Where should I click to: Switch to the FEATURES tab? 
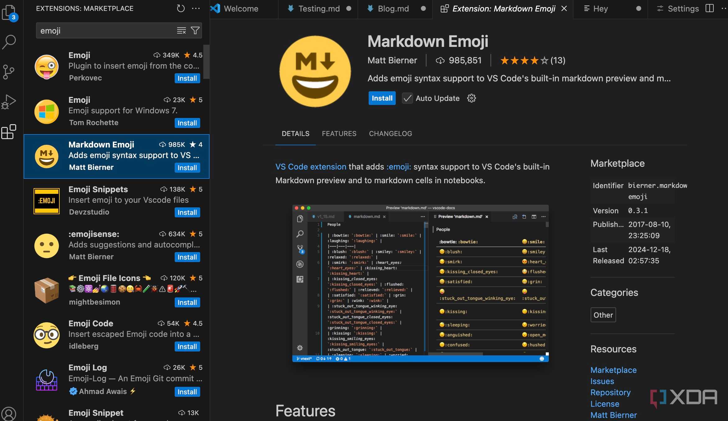339,134
